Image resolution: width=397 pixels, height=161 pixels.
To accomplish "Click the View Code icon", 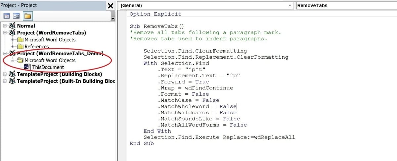I will [x=6, y=16].
